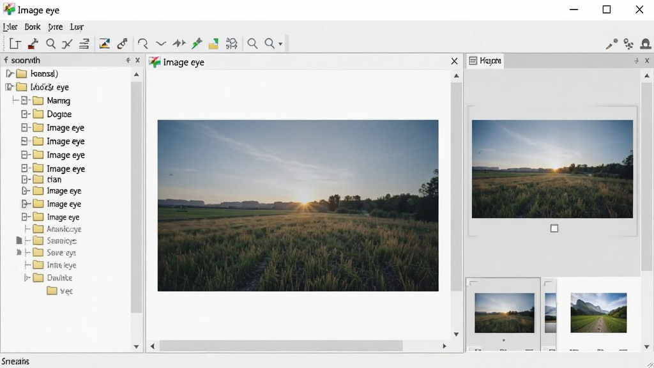Viewport: 654px width, 368px height.
Task: Open the "Bork" menu
Action: coord(33,27)
